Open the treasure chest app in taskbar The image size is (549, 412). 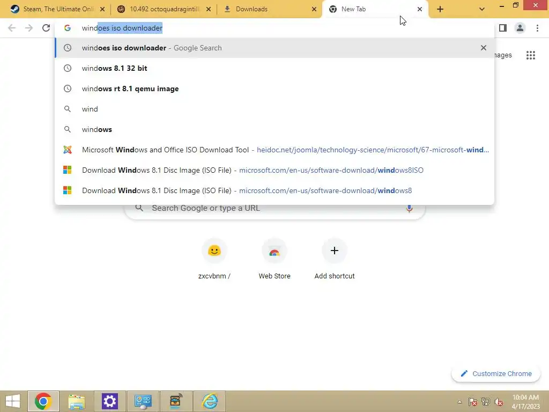pos(176,401)
